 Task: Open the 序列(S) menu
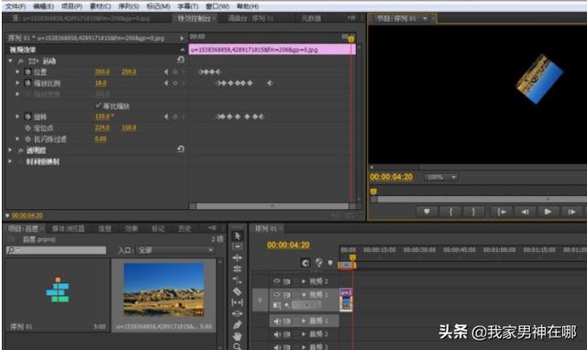point(128,6)
